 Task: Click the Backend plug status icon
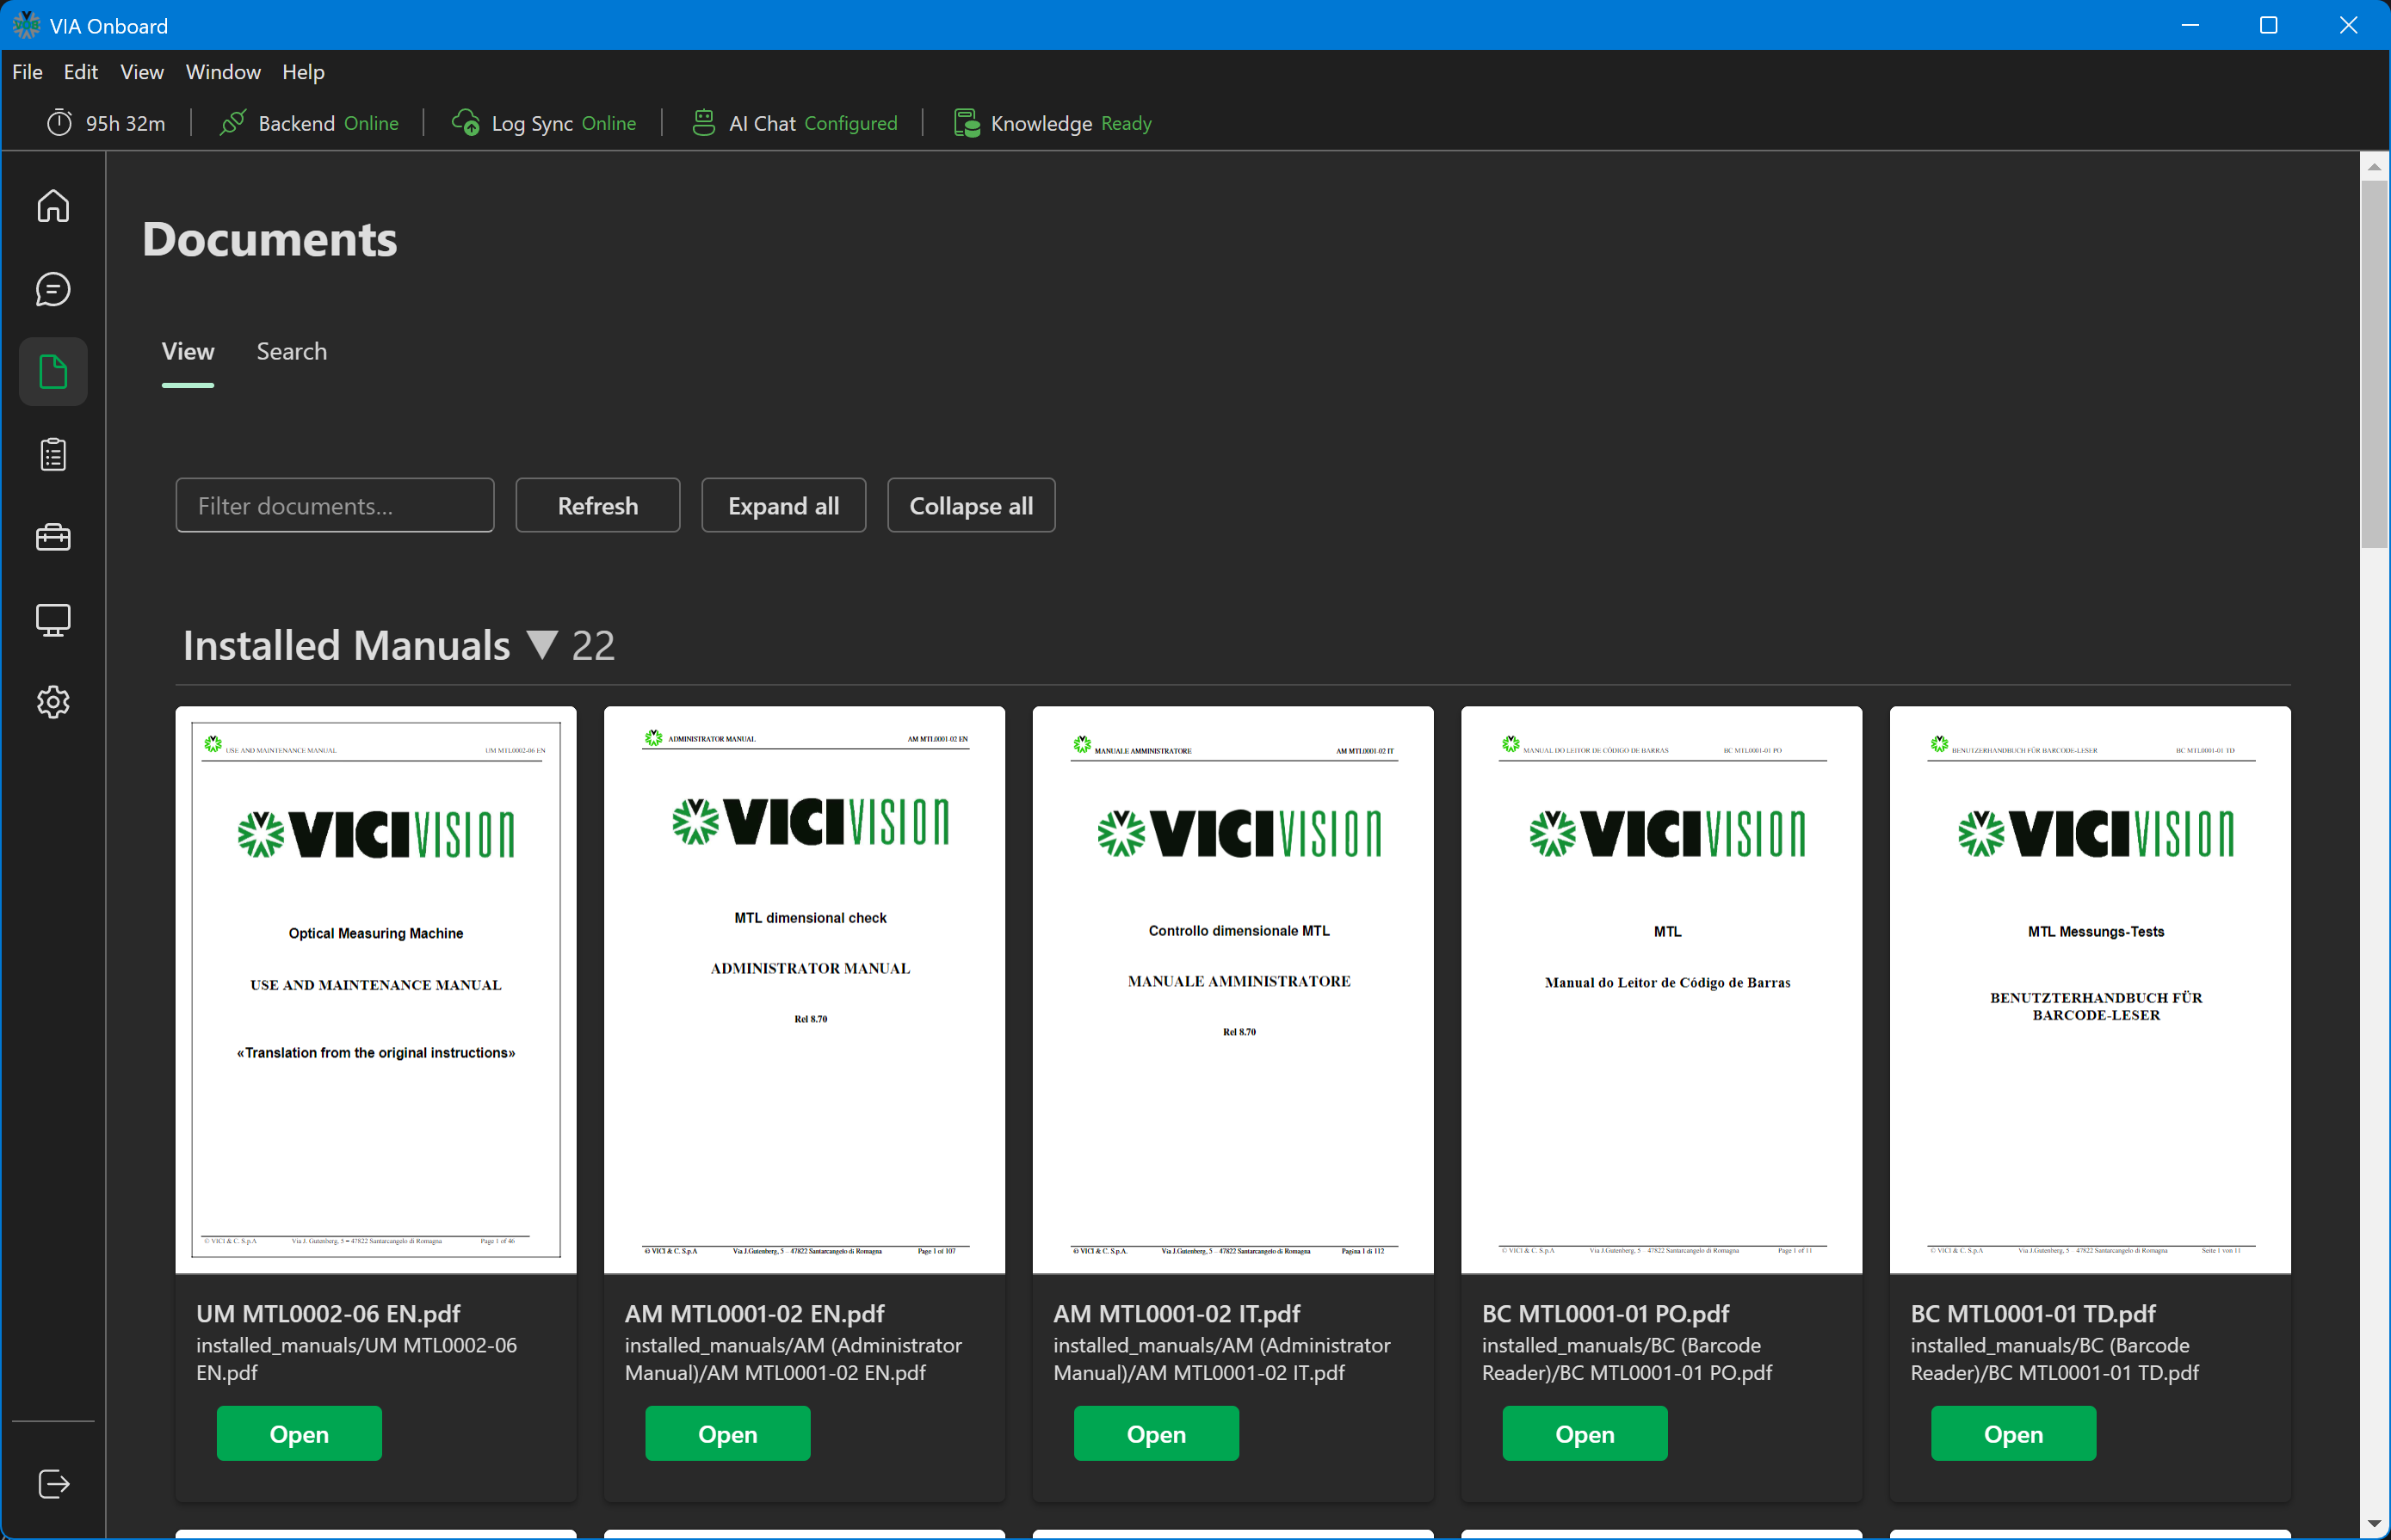tap(232, 123)
